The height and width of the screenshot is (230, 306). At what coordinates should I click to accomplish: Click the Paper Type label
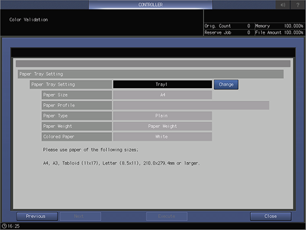point(77,116)
